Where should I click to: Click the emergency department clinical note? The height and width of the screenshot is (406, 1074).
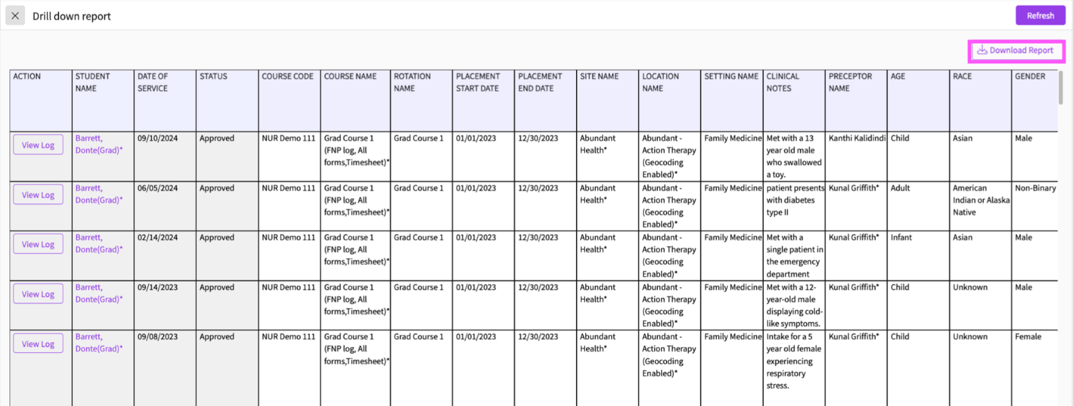795,256
